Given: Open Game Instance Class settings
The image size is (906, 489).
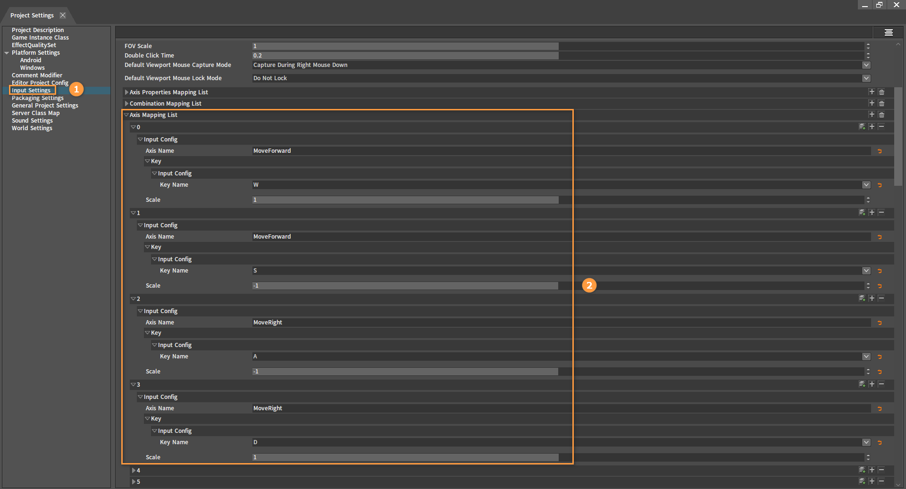Looking at the screenshot, I should coord(40,38).
